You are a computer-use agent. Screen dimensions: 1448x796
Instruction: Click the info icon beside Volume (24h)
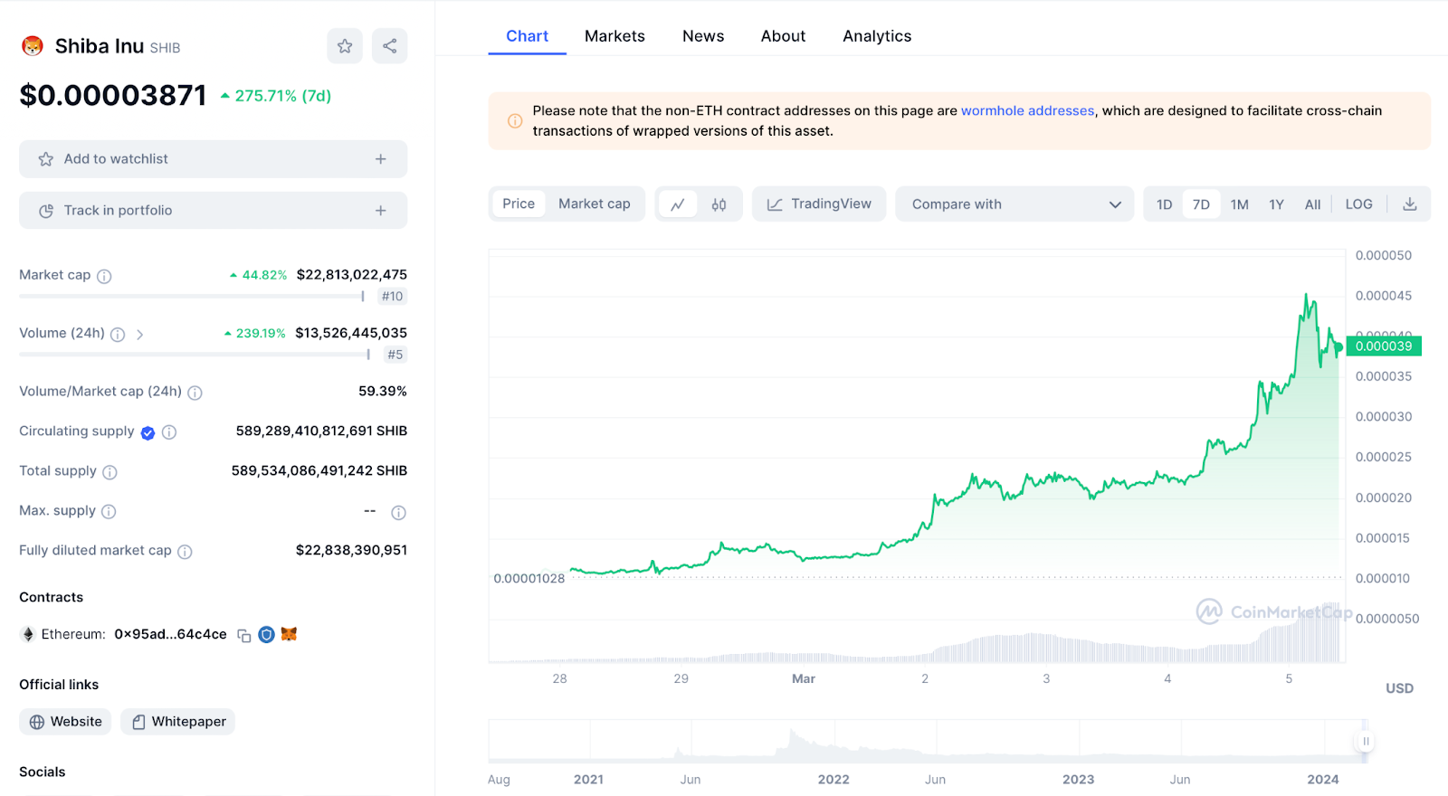(x=118, y=334)
